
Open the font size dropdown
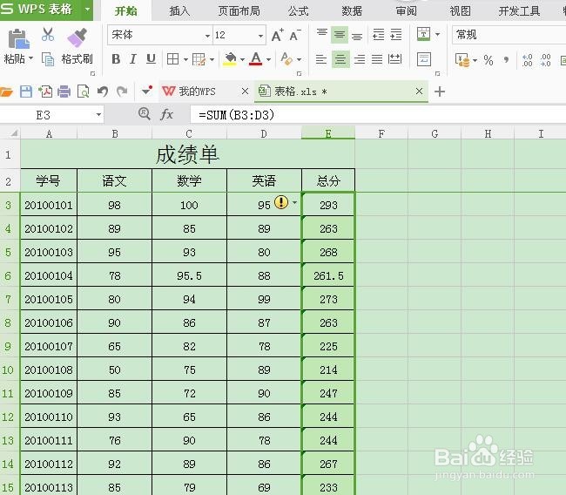[260, 36]
